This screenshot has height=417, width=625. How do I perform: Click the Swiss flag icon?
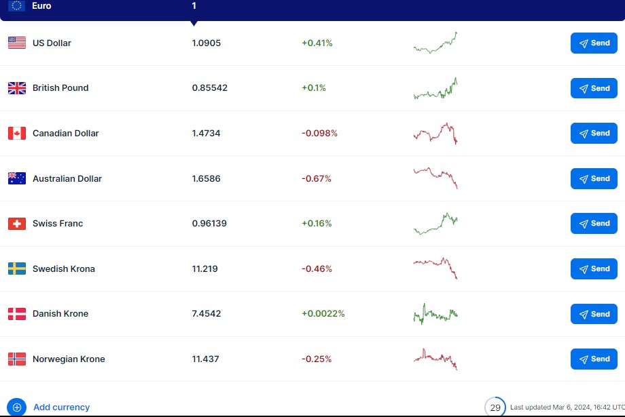[x=17, y=224]
